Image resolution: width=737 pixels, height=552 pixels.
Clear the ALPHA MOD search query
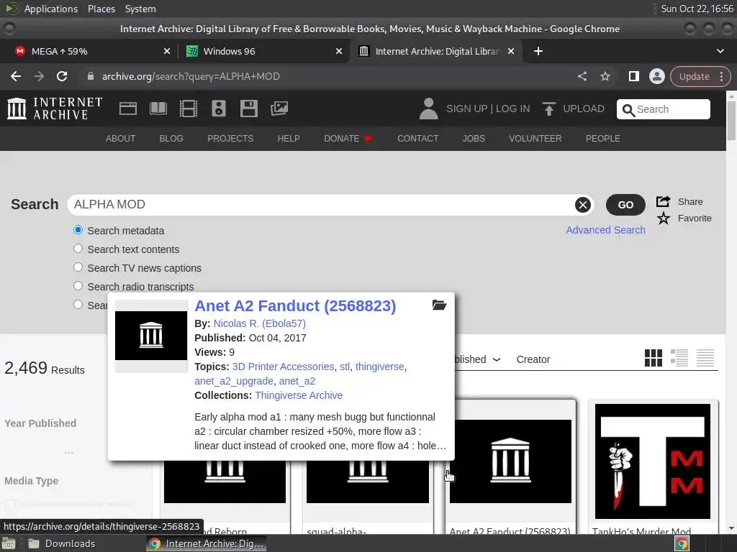coord(583,205)
